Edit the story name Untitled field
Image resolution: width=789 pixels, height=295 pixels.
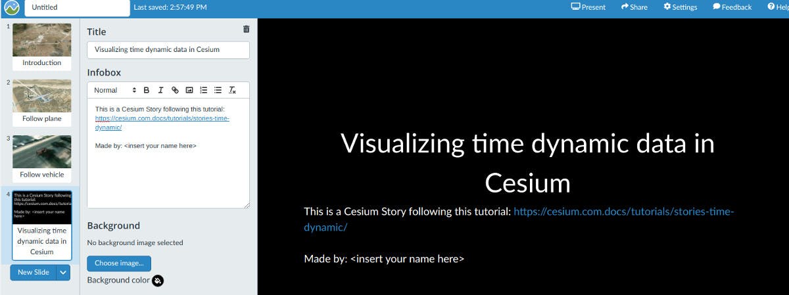pos(77,8)
